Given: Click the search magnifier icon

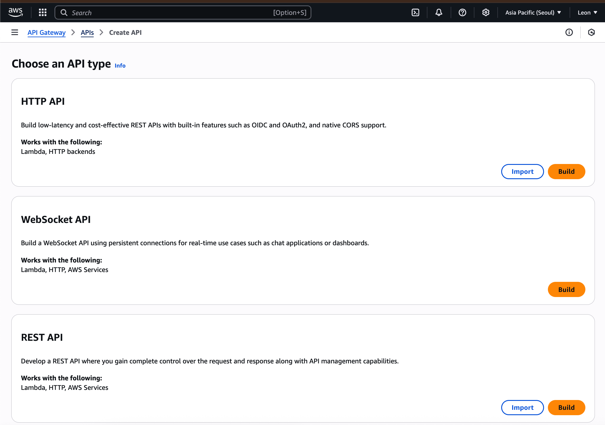Looking at the screenshot, I should tap(64, 12).
